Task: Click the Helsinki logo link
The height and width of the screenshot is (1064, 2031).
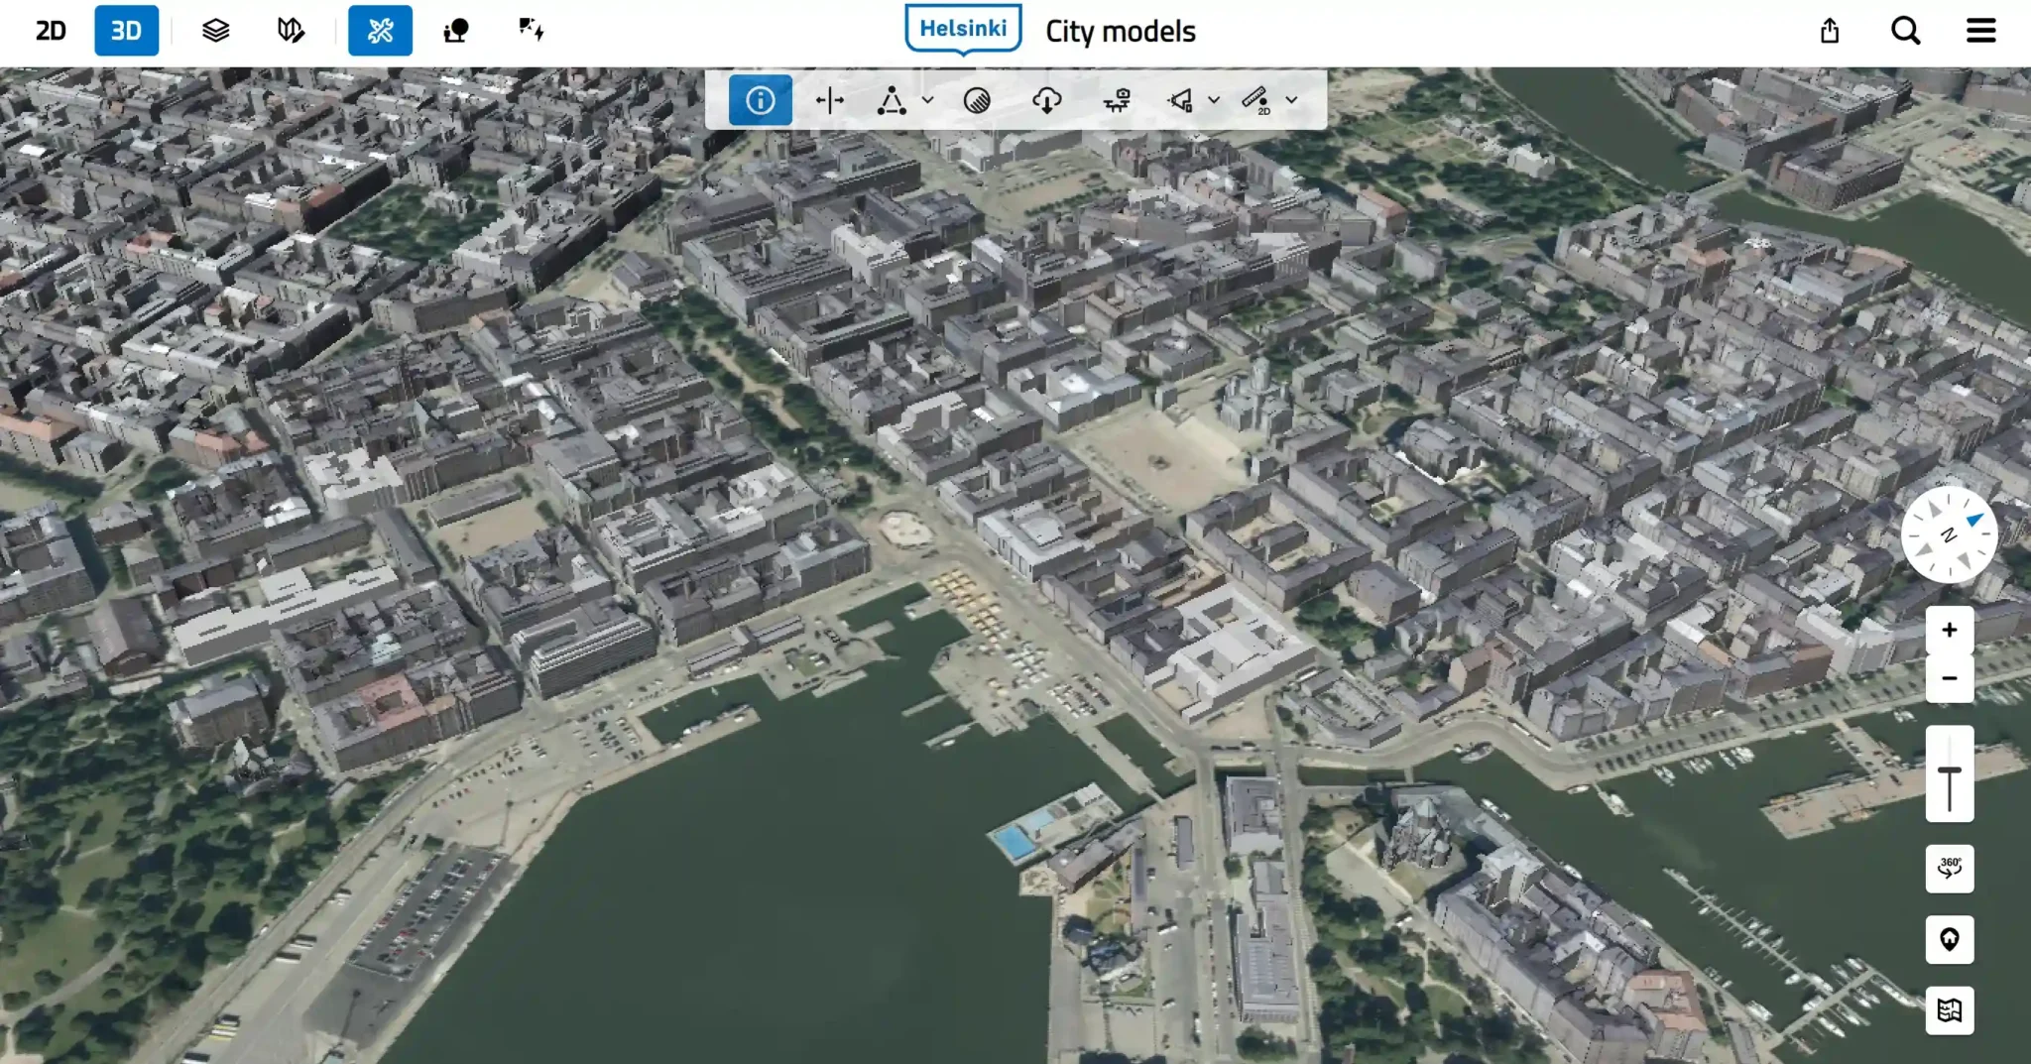Action: (x=962, y=30)
